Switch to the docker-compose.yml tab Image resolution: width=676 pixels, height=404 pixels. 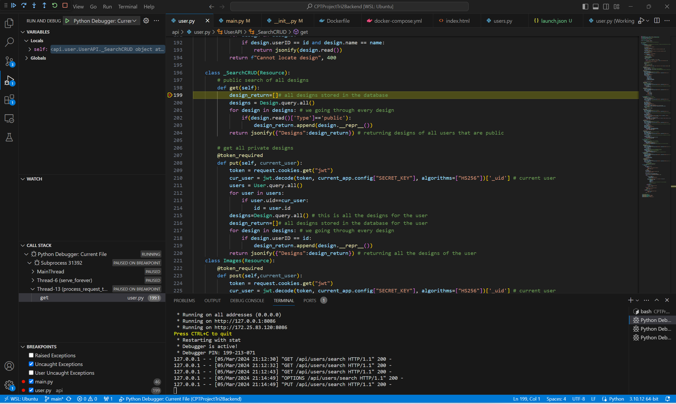398,21
